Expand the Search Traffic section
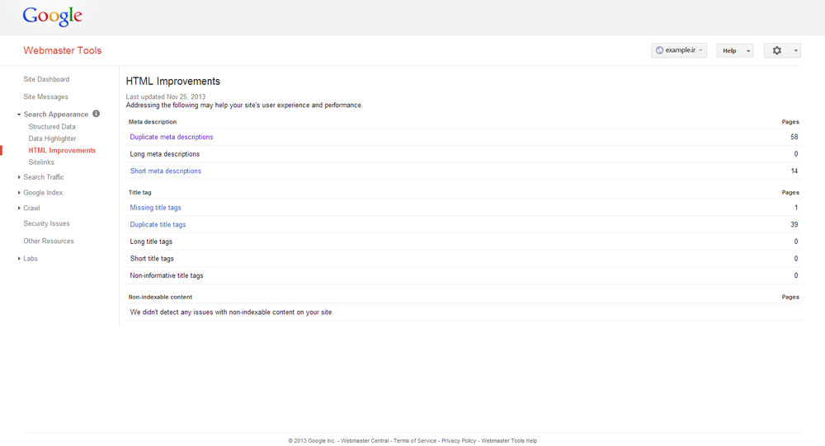This screenshot has width=825, height=446. coord(19,177)
